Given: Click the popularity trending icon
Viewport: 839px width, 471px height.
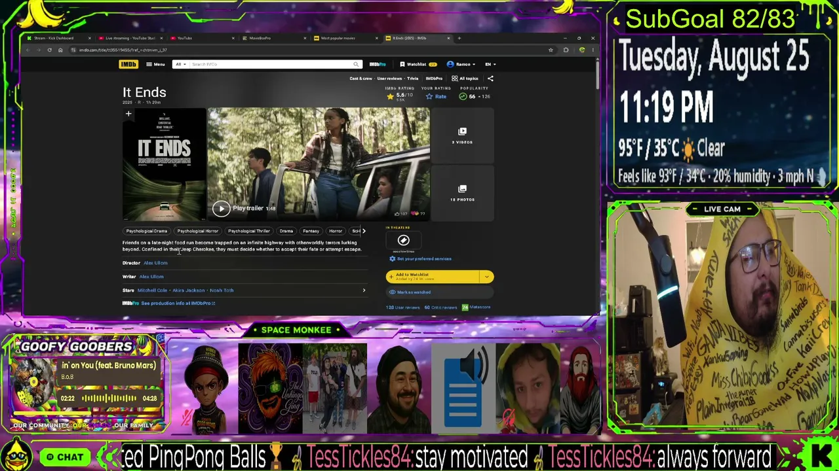Looking at the screenshot, I should (463, 97).
